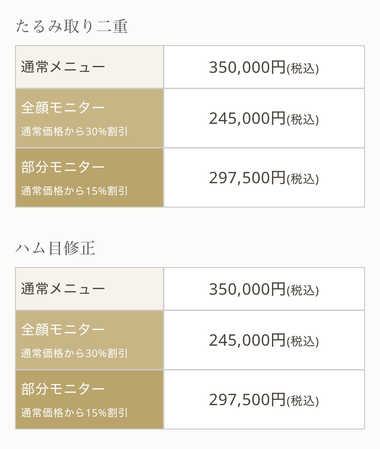
Task: Click 245,000円 price under たるみ取り二重
Action: click(x=247, y=118)
